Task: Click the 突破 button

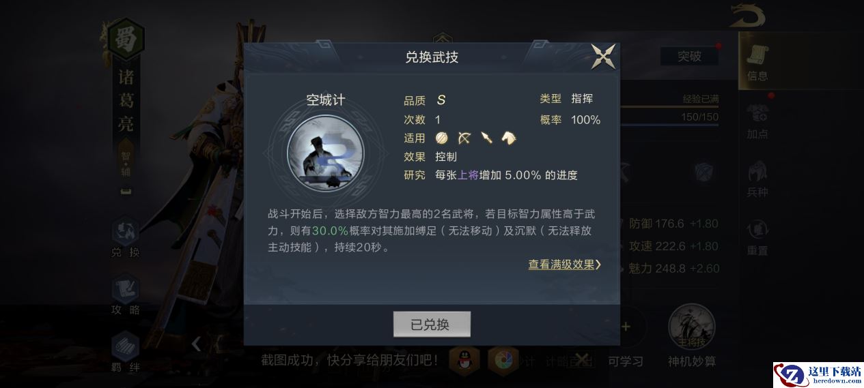Action: point(689,56)
